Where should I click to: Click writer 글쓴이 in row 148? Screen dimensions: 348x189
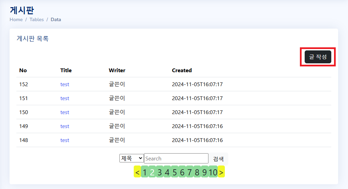click(x=117, y=140)
